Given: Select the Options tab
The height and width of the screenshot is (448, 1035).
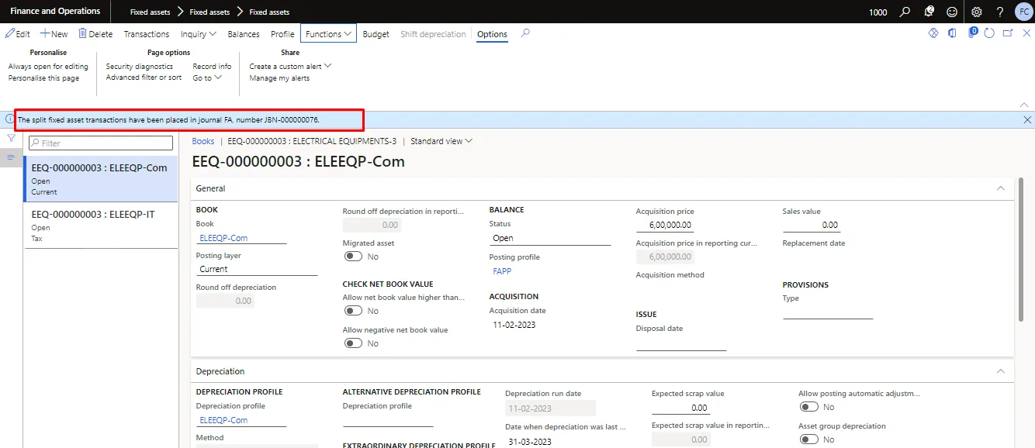Looking at the screenshot, I should click(492, 34).
